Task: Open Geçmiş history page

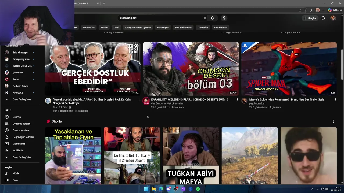Action: click(20, 117)
